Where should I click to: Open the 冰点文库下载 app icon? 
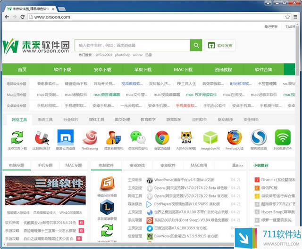tap(17, 137)
